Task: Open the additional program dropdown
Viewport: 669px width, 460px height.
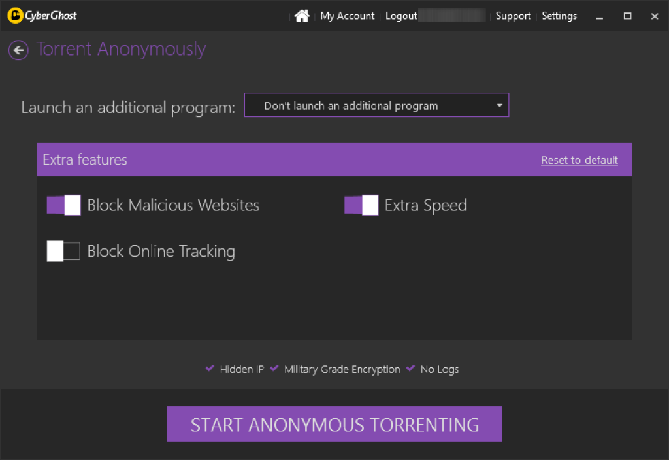Action: click(376, 105)
